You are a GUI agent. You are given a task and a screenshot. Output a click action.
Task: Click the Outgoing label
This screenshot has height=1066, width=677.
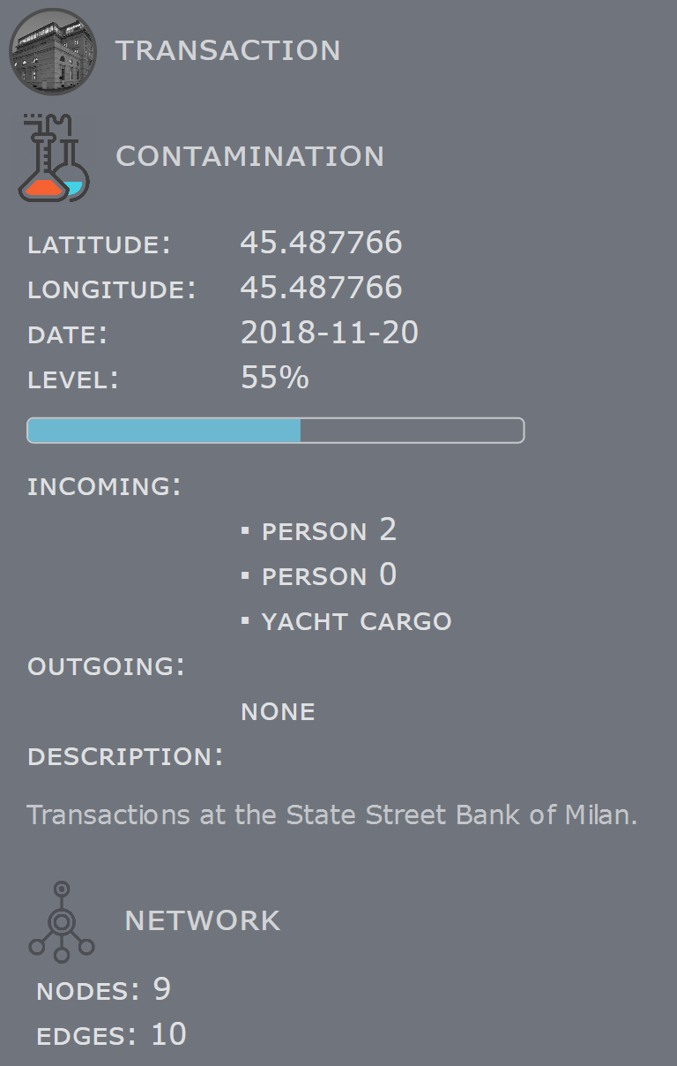(x=106, y=666)
